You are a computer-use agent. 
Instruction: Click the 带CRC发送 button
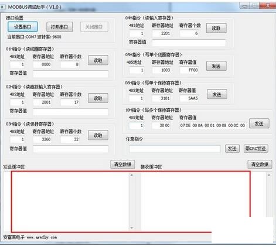coord(255,149)
